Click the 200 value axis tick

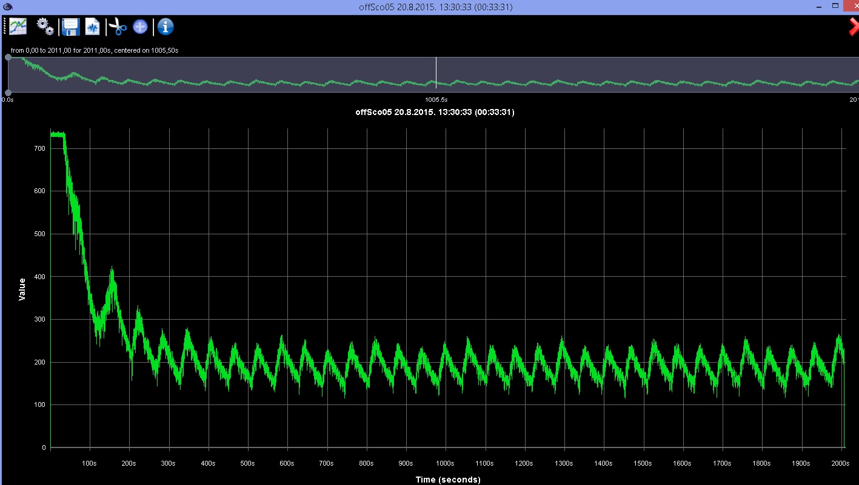coord(40,362)
